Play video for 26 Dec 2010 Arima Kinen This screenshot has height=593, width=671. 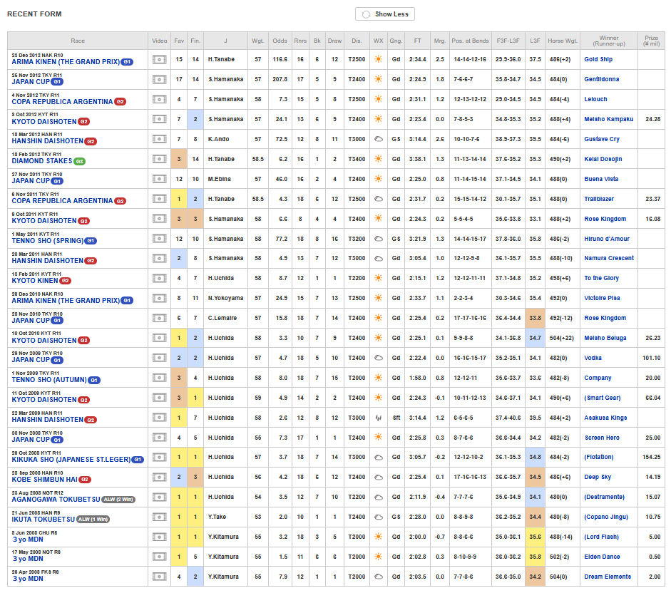point(159,298)
